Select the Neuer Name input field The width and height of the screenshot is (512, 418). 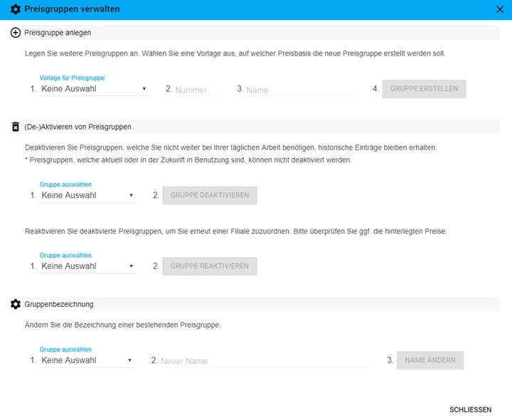pos(264,361)
